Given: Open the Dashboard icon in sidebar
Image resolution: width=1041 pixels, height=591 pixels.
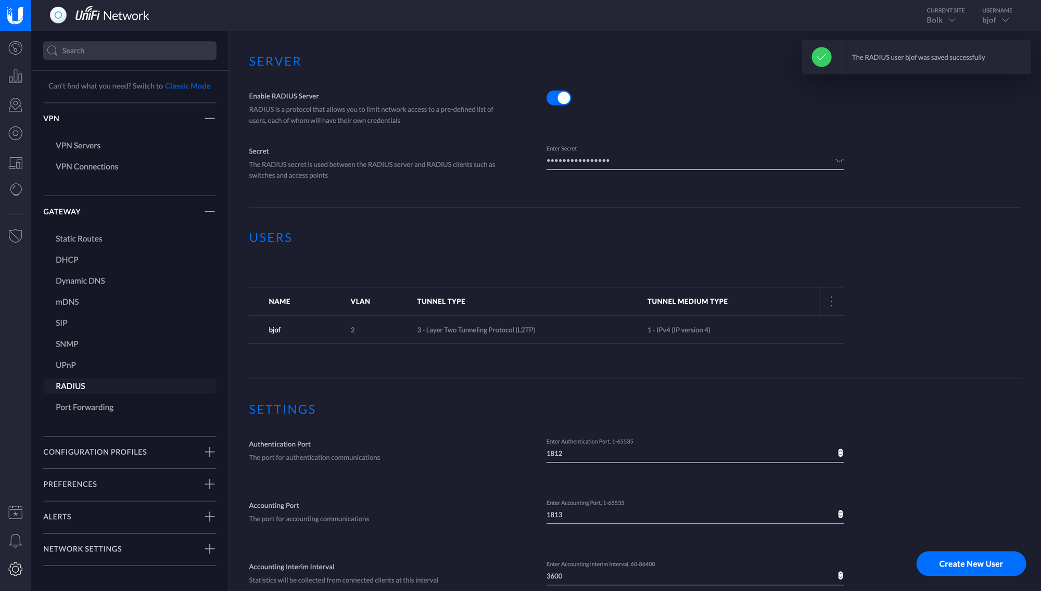Looking at the screenshot, I should coord(16,48).
